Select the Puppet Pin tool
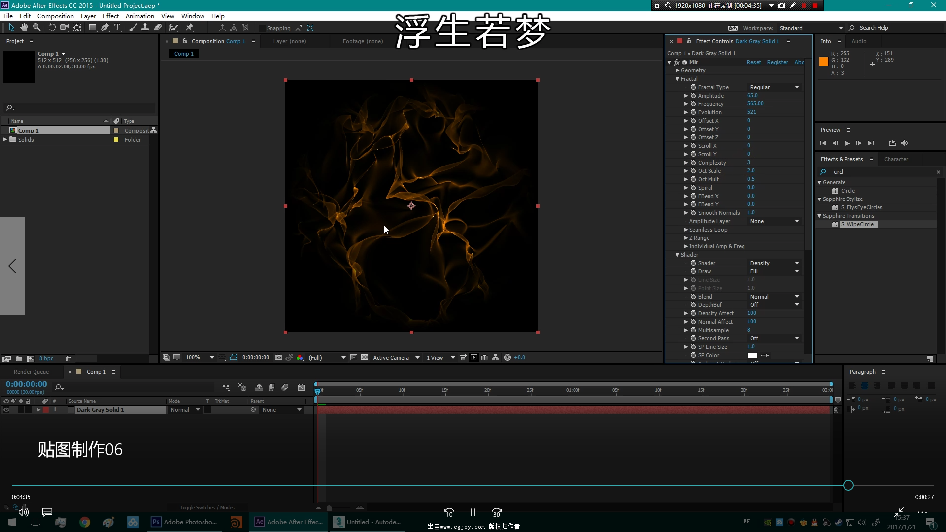 [x=189, y=28]
